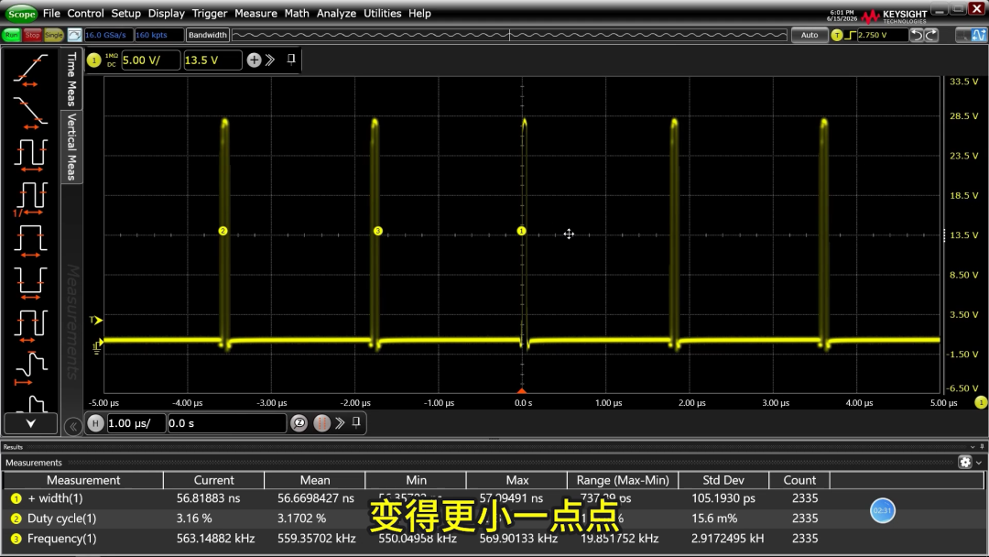Switch to the Vertical Meas tab
This screenshot has width=989, height=557.
coord(72,147)
